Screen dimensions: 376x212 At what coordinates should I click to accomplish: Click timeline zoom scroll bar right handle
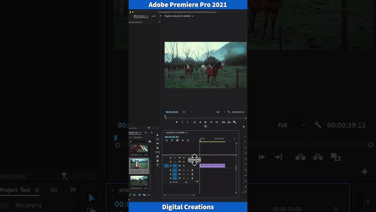tap(194, 195)
